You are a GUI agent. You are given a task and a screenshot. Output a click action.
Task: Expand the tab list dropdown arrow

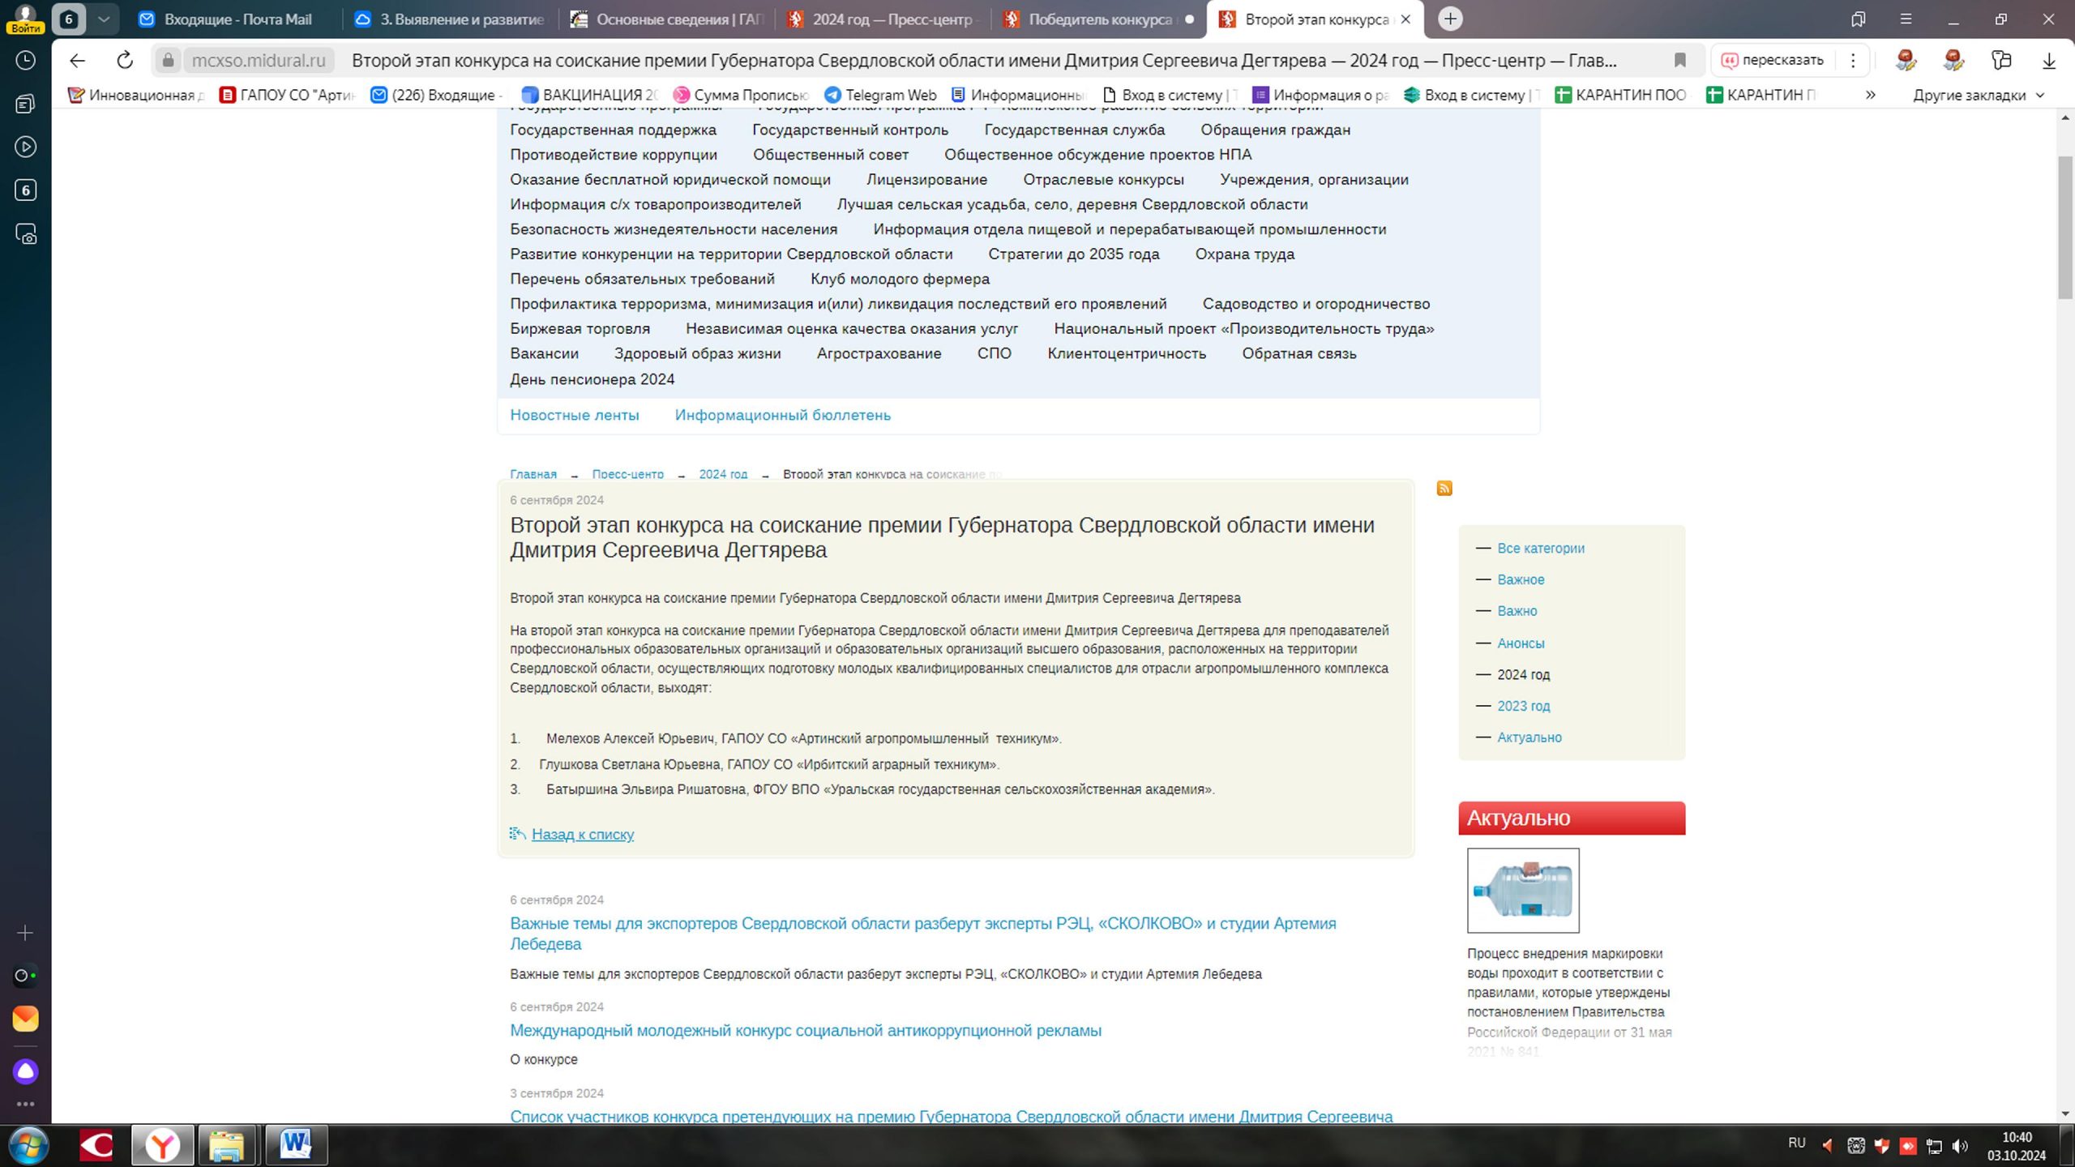(103, 19)
